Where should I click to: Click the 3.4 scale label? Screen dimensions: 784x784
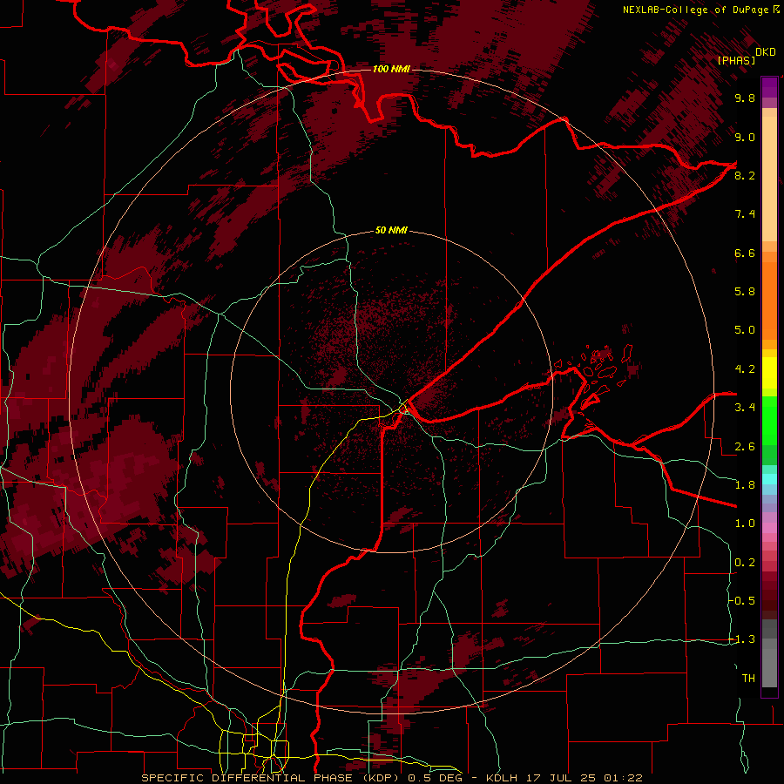[745, 408]
